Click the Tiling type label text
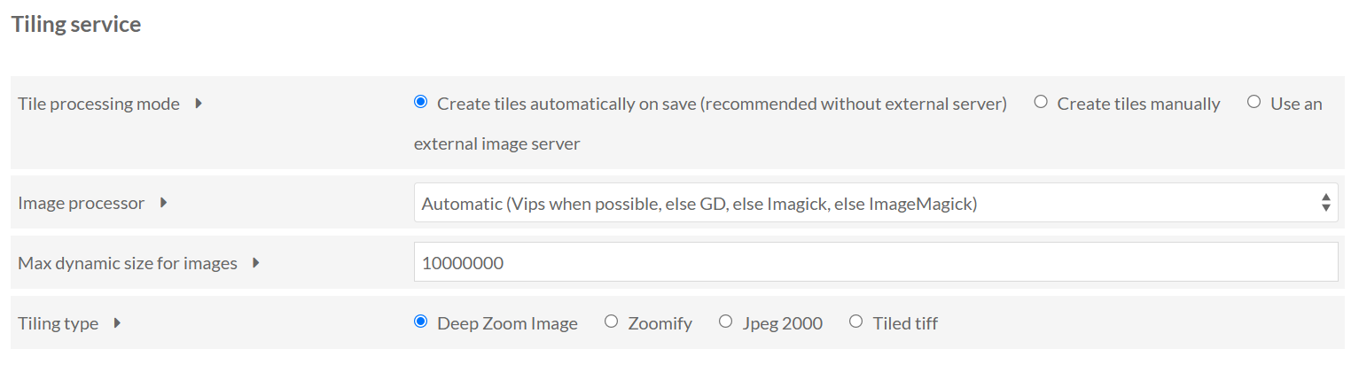The width and height of the screenshot is (1359, 372). click(x=58, y=323)
